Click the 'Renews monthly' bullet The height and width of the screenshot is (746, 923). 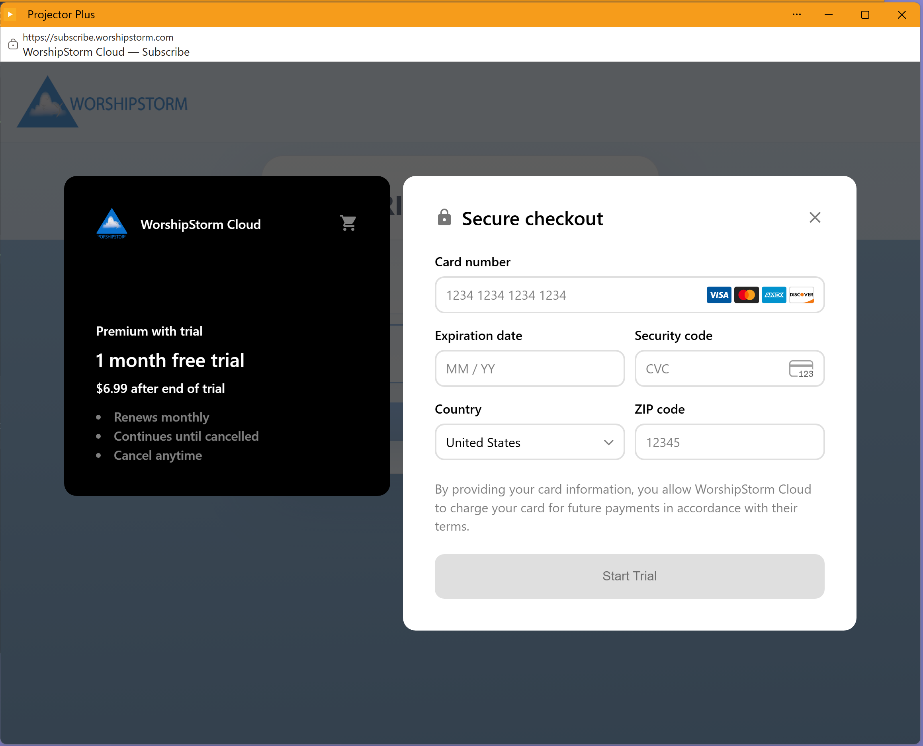click(x=161, y=417)
